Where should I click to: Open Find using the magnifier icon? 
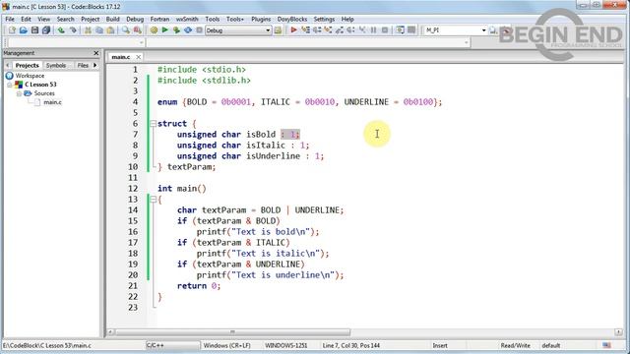(x=126, y=30)
